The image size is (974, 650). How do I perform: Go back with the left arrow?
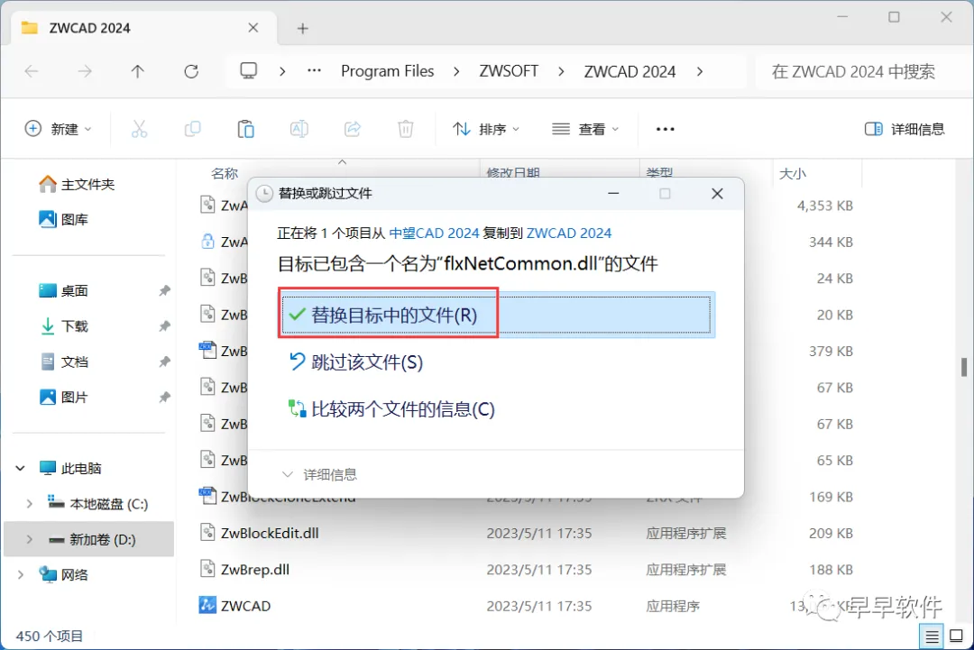click(31, 71)
